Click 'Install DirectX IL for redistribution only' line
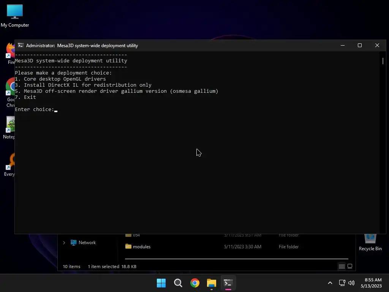This screenshot has height=292, width=389. click(x=83, y=85)
